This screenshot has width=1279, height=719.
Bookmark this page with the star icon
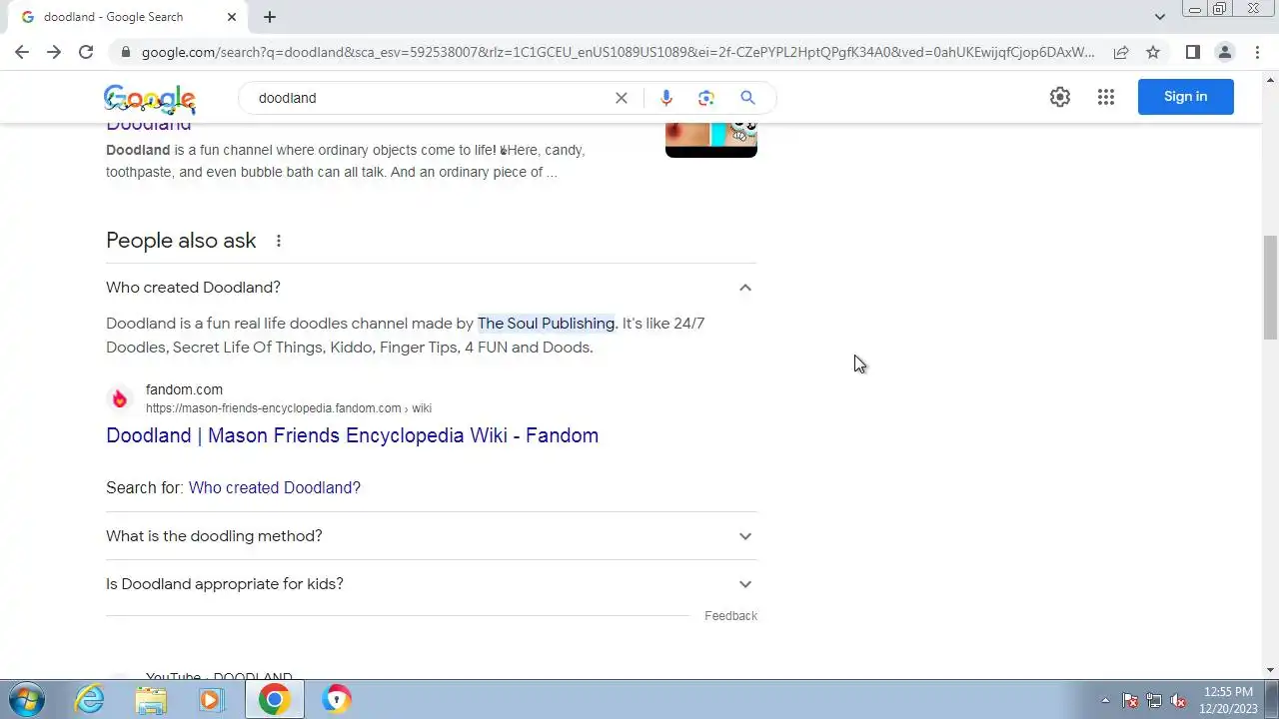tap(1153, 52)
